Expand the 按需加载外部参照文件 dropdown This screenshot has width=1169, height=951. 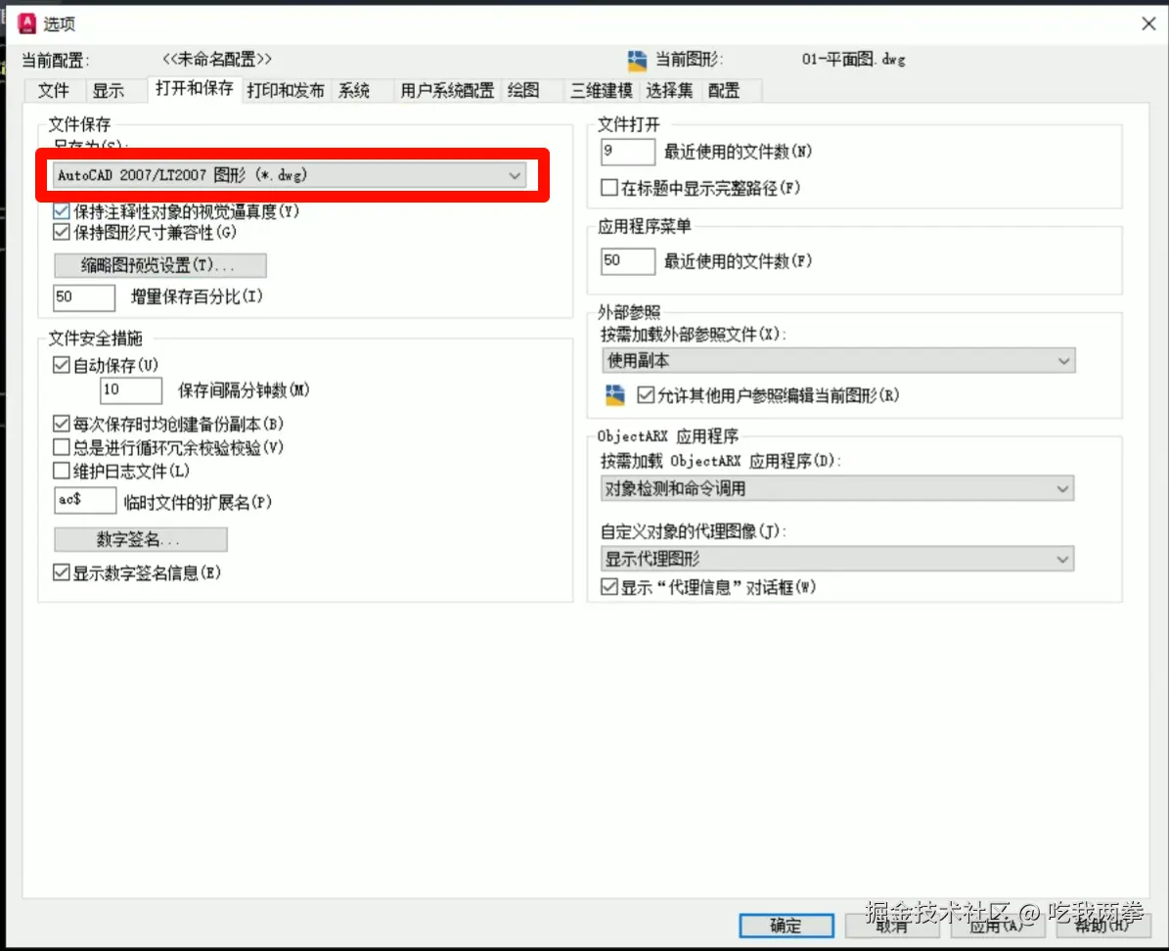pos(838,361)
